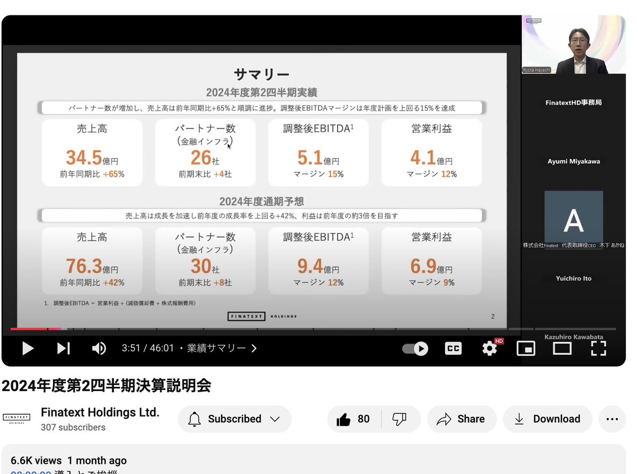Image resolution: width=638 pixels, height=474 pixels.
Task: Turn on closed captions
Action: click(453, 348)
